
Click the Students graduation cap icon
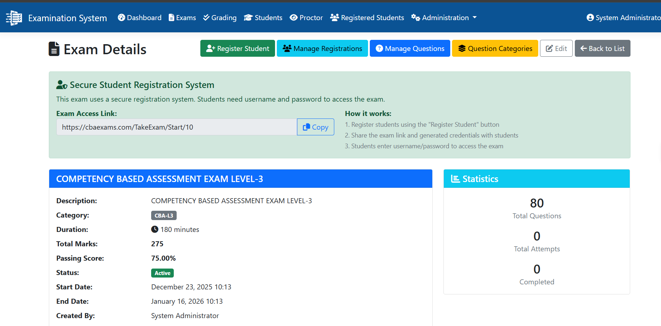pyautogui.click(x=248, y=18)
